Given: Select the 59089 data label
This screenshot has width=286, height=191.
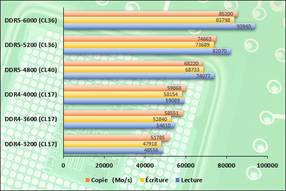Looking at the screenshot, I should coord(173,101).
